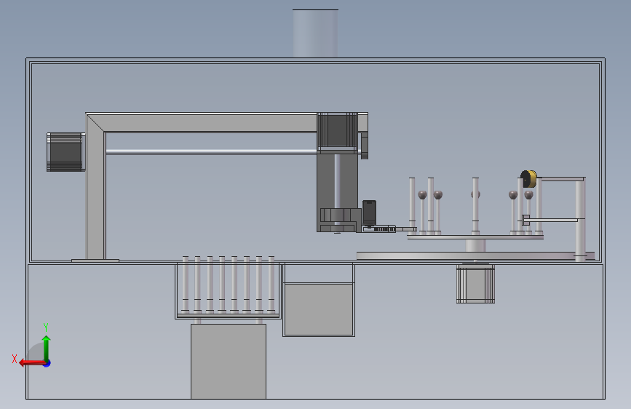Pick the vertical column of the L-shaped gantry

(96, 189)
